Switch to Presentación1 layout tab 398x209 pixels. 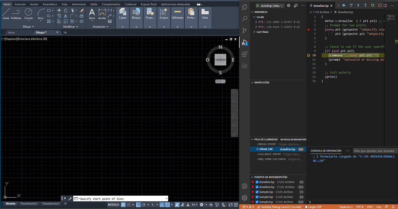pyautogui.click(x=29, y=204)
